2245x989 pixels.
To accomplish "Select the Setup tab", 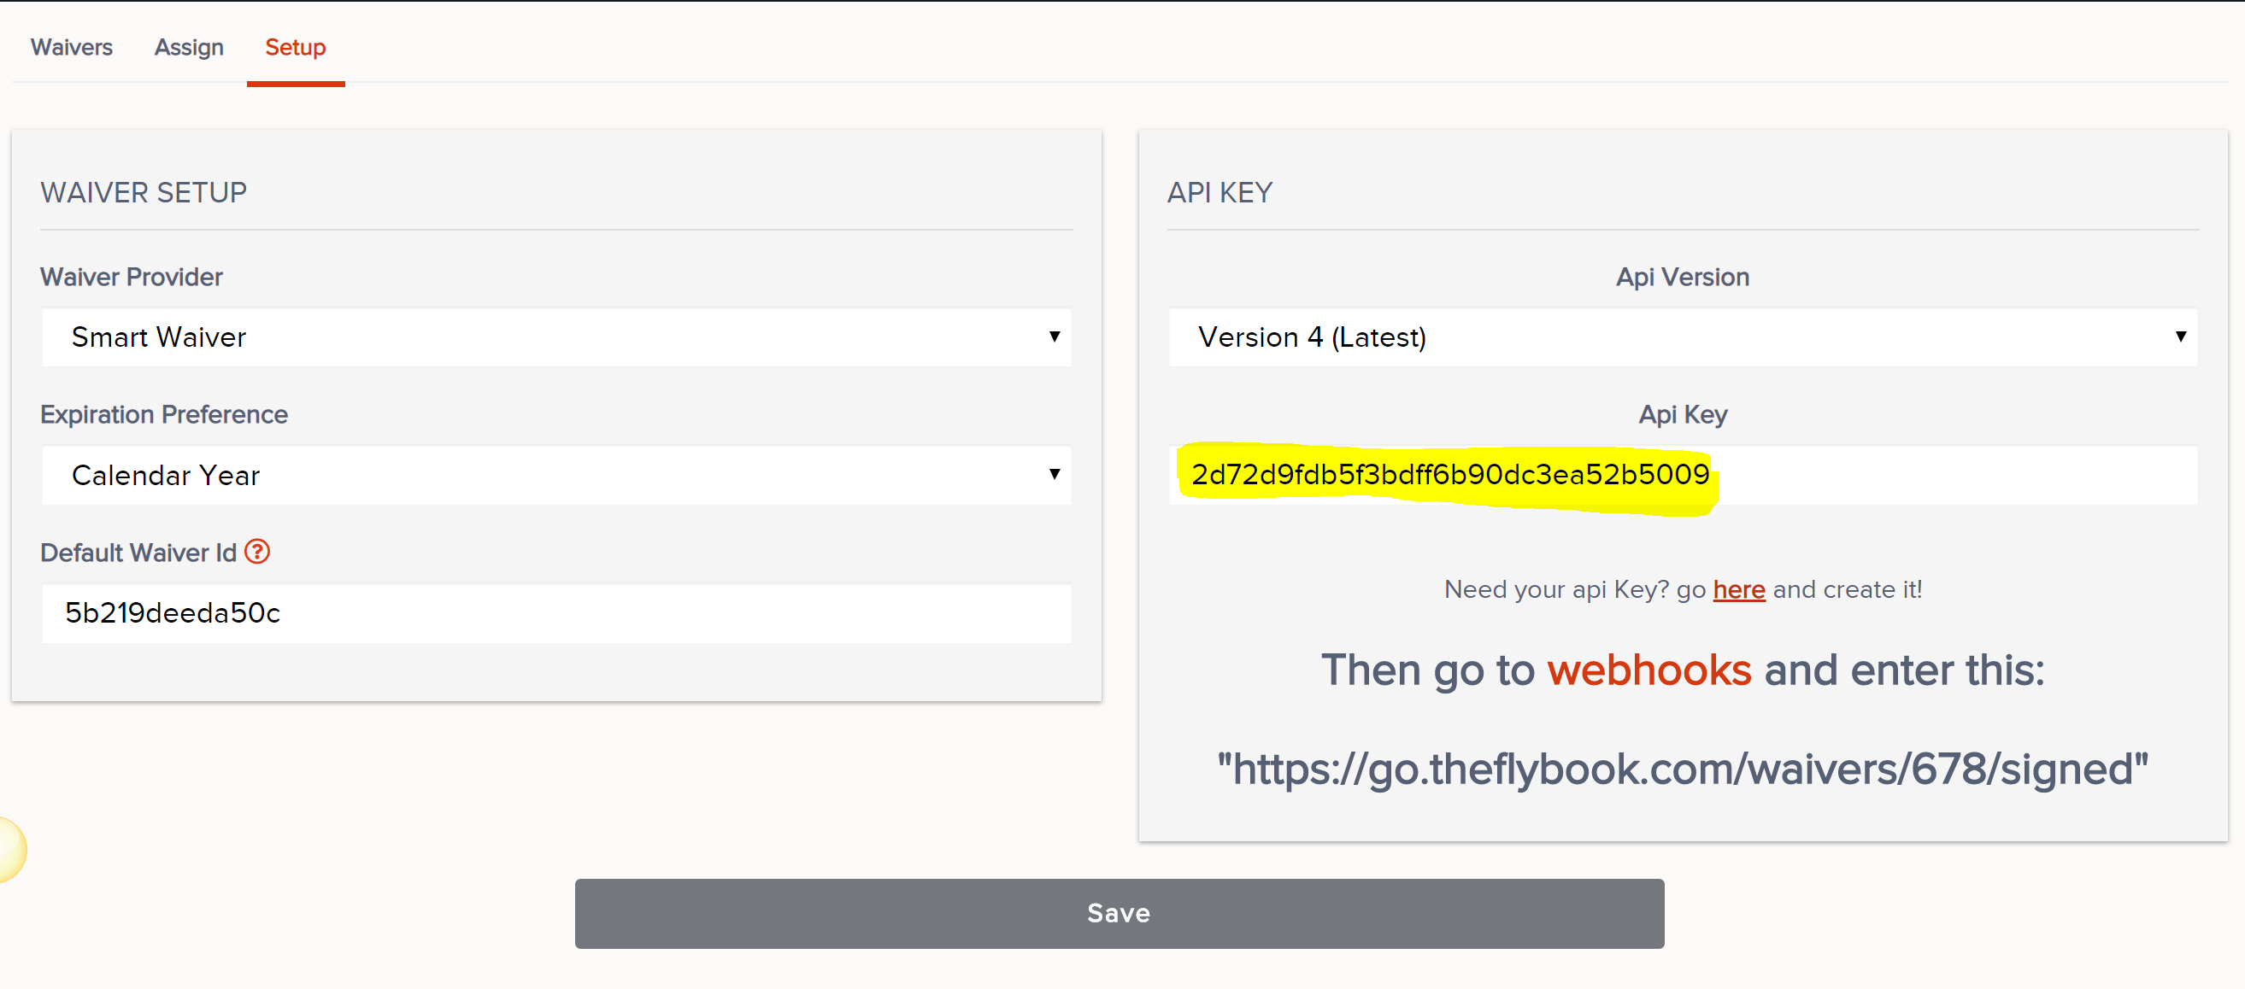I will tap(295, 47).
